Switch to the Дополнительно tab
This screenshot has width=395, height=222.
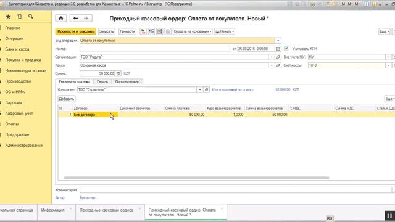pos(127,82)
